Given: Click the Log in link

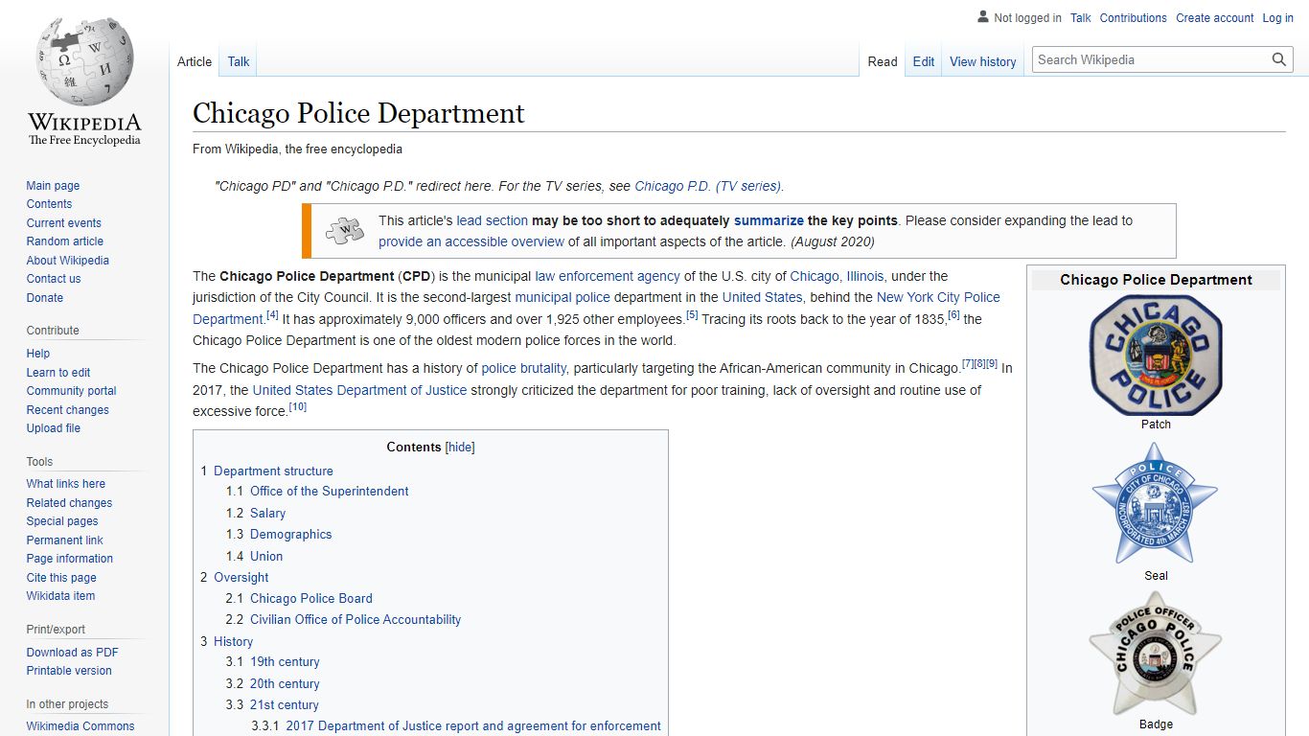Looking at the screenshot, I should [1278, 18].
